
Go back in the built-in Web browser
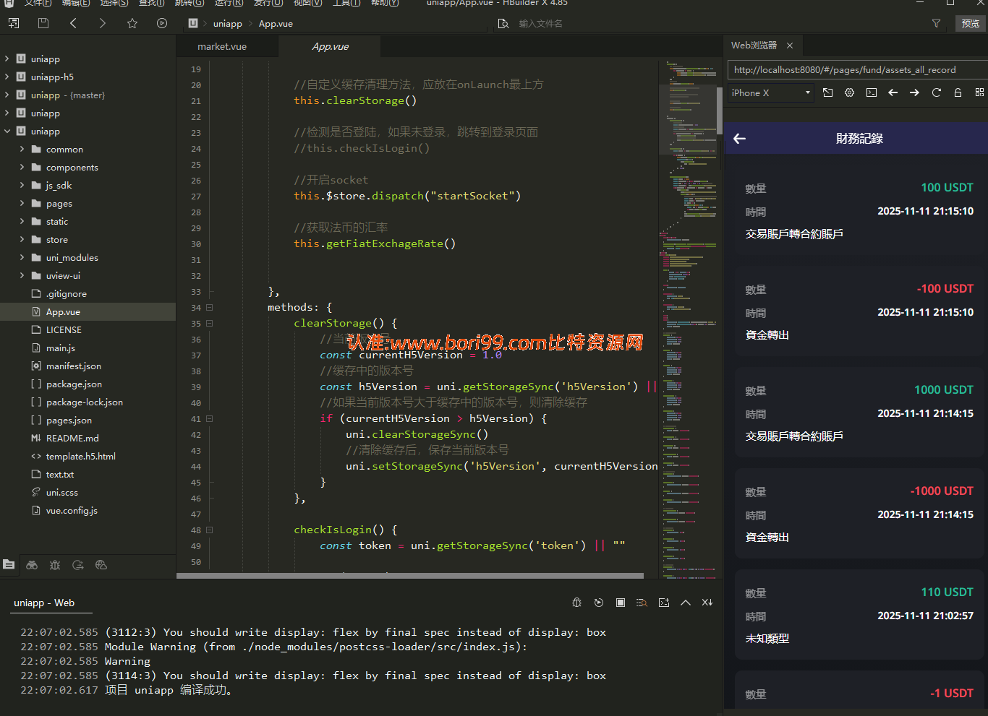pyautogui.click(x=893, y=92)
